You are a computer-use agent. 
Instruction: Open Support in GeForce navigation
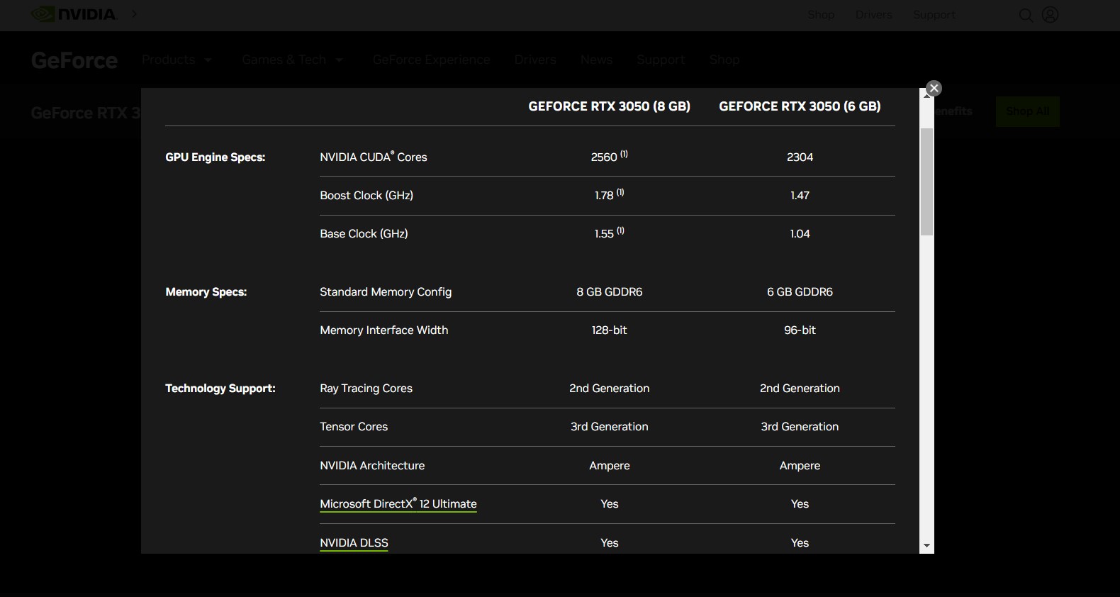661,60
